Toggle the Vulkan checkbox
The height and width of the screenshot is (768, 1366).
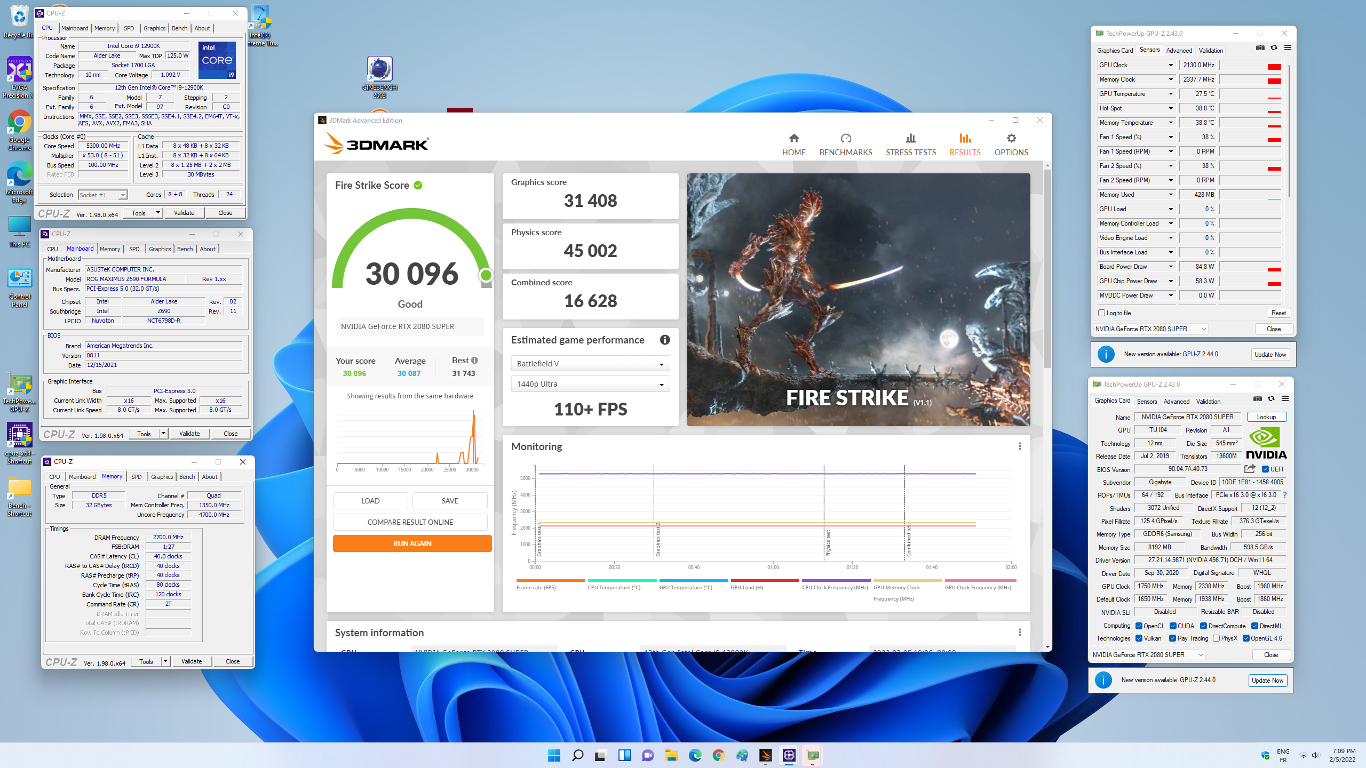pos(1139,638)
